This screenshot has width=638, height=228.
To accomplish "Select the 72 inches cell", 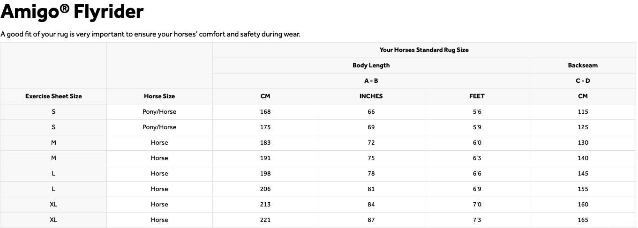I will (x=371, y=143).
